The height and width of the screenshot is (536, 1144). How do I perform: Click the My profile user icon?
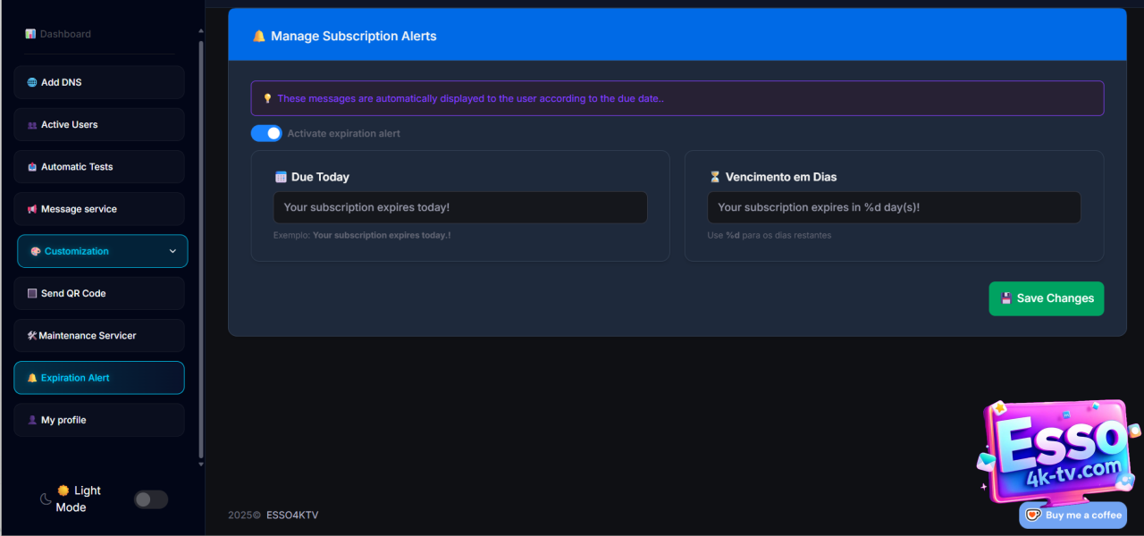tap(32, 420)
